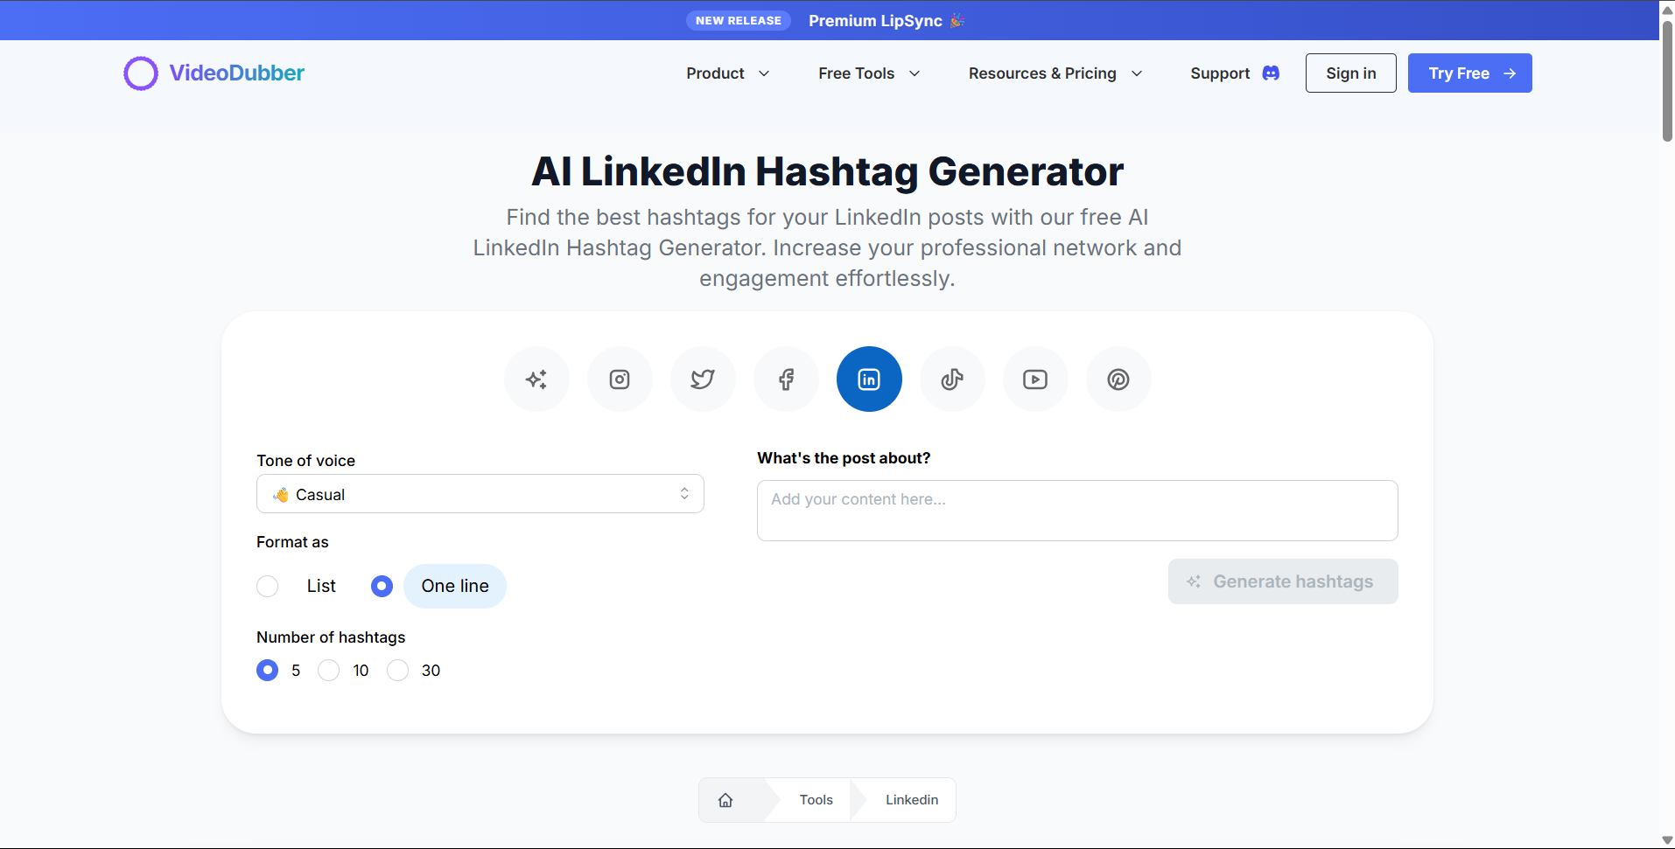Click the 'Tone of voice' label
1675x849 pixels.
click(305, 461)
